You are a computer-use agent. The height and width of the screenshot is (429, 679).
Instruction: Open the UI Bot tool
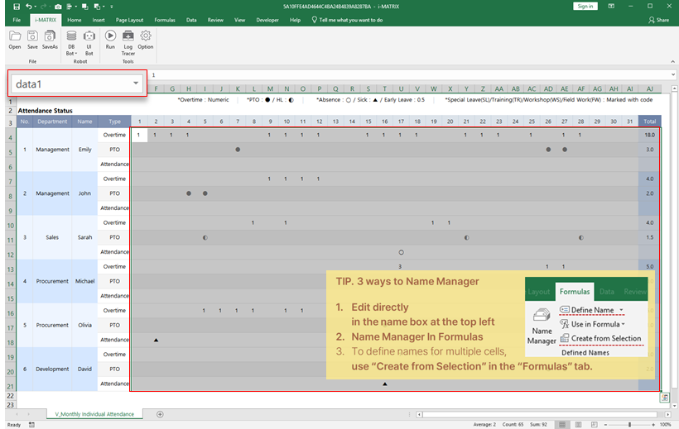[89, 40]
